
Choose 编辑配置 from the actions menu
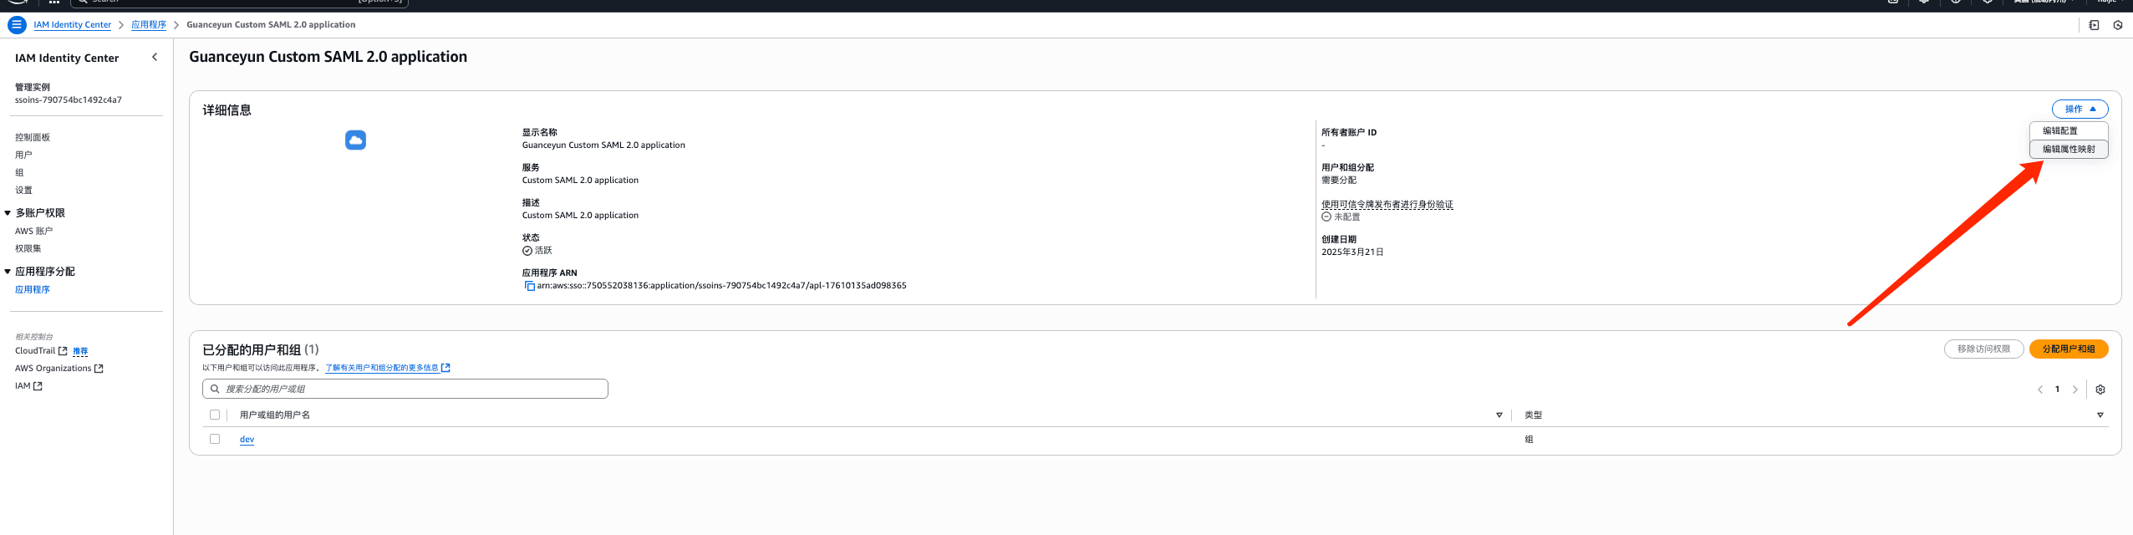click(x=2069, y=131)
